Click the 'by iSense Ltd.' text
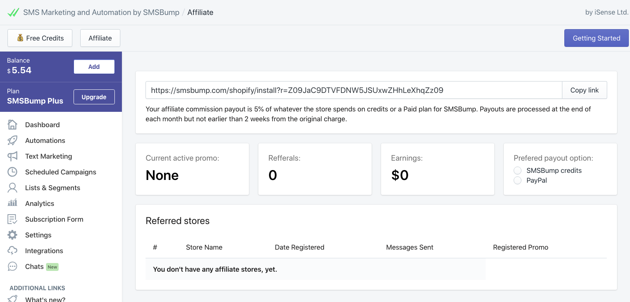This screenshot has width=630, height=302. [x=607, y=12]
